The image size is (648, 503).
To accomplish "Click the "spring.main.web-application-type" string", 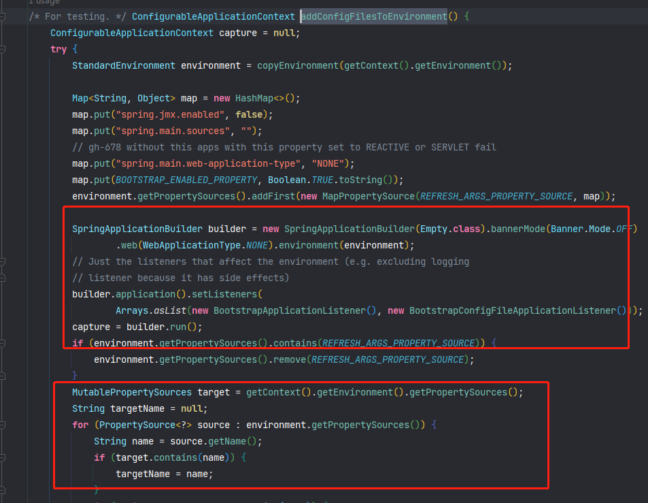I will click(208, 164).
